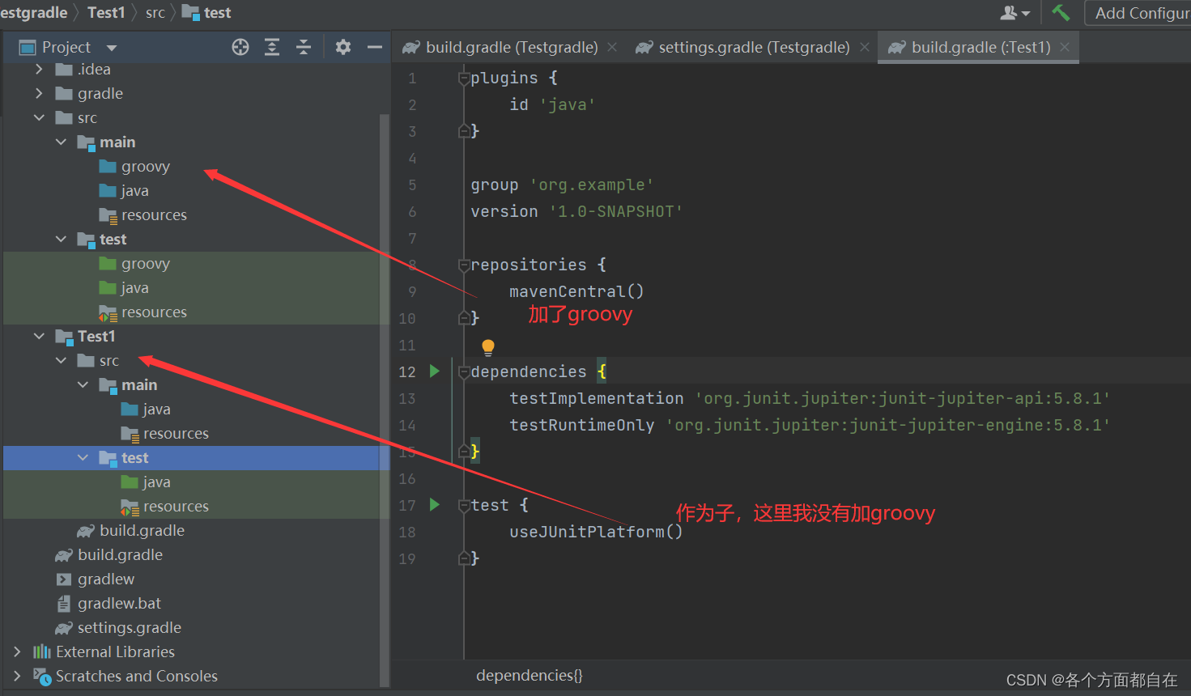Click fold marker for test block line 17

[464, 505]
